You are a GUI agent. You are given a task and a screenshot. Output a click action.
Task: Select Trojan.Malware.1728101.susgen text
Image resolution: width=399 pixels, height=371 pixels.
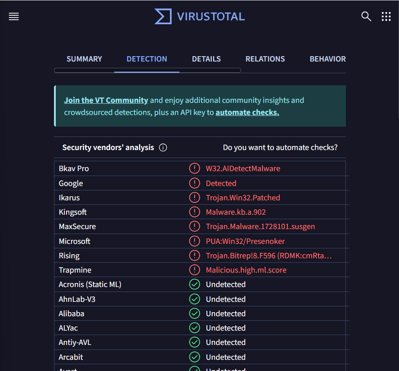[260, 226]
